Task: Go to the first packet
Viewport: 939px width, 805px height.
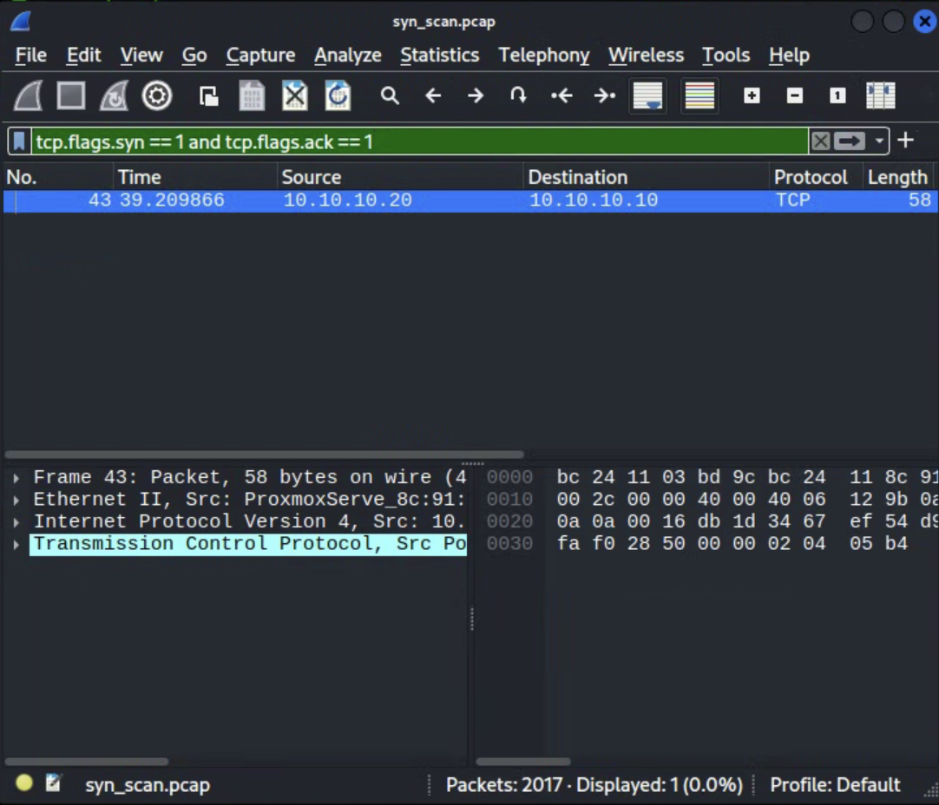Action: pyautogui.click(x=561, y=95)
